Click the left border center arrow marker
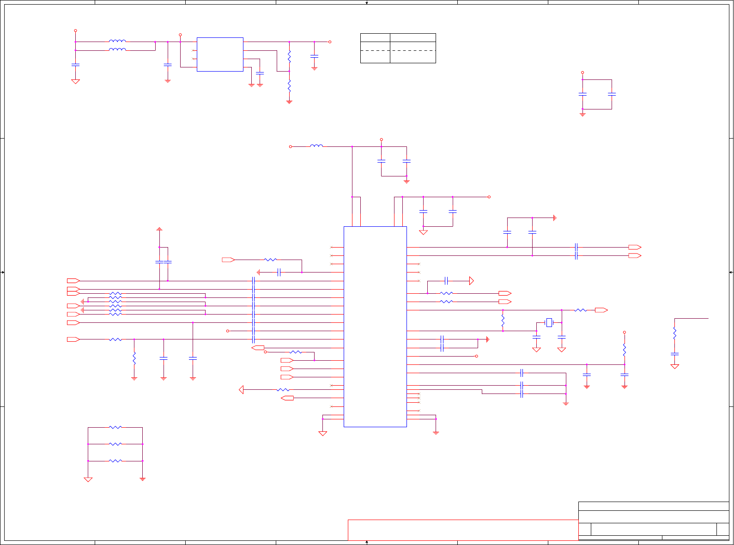Image resolution: width=734 pixels, height=545 pixels. click(3, 272)
